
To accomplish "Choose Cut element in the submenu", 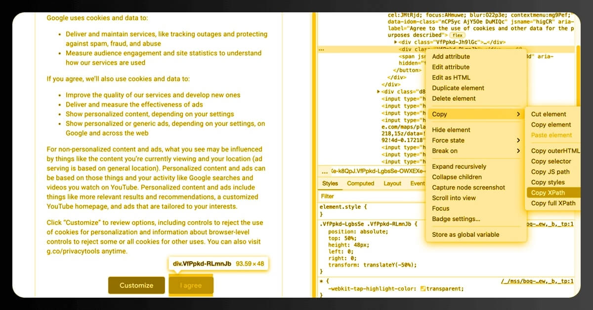I will pyautogui.click(x=549, y=114).
